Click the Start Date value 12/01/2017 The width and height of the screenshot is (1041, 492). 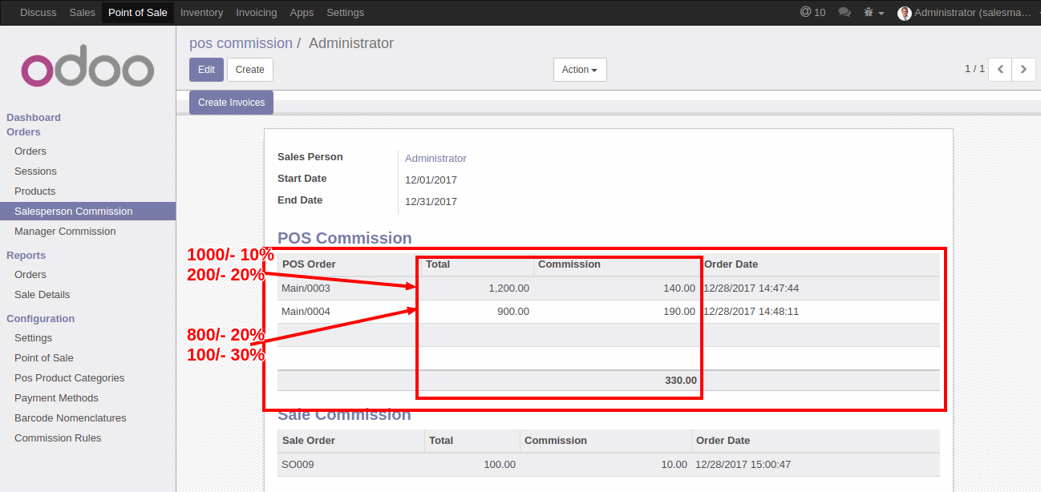point(431,180)
